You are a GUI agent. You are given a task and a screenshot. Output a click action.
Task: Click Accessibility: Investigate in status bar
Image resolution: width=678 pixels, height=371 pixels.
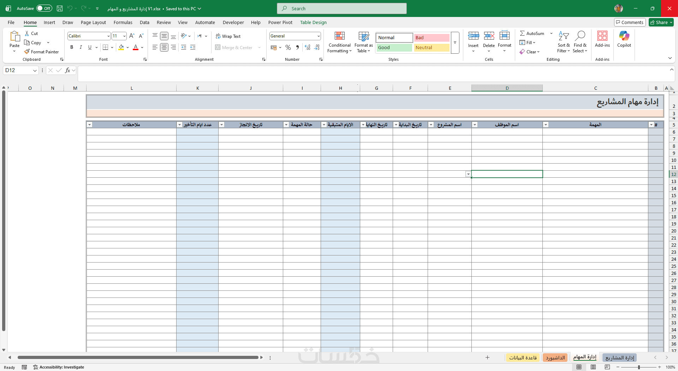point(59,367)
